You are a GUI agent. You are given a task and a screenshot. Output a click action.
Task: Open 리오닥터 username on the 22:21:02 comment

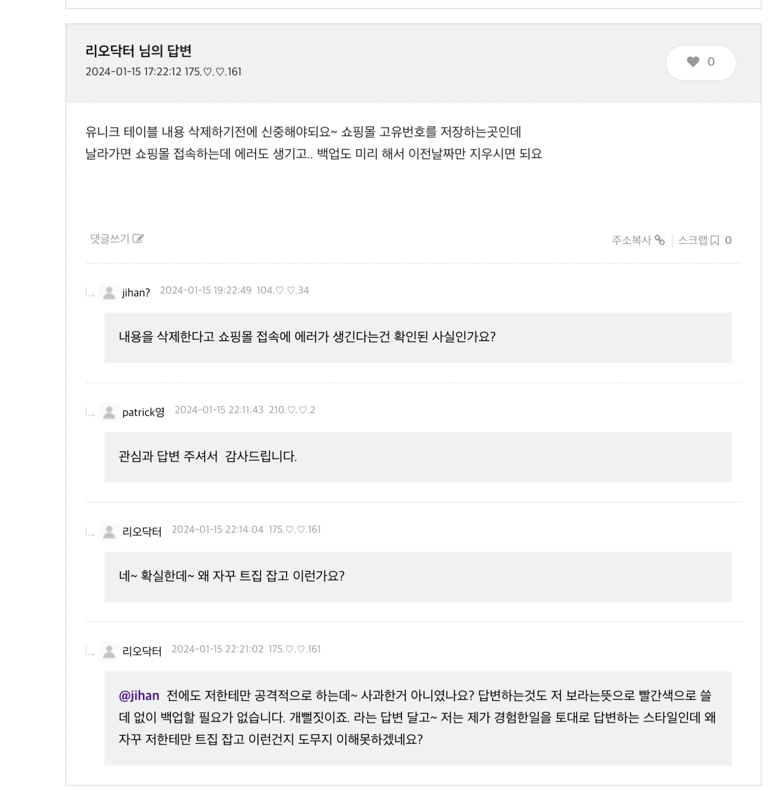tap(142, 651)
